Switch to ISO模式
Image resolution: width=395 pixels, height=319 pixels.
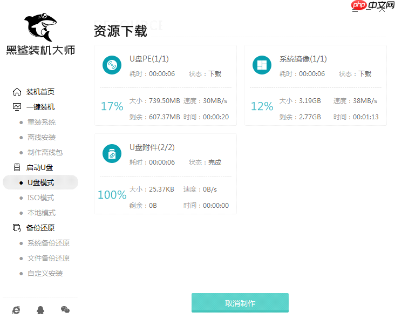tap(40, 198)
